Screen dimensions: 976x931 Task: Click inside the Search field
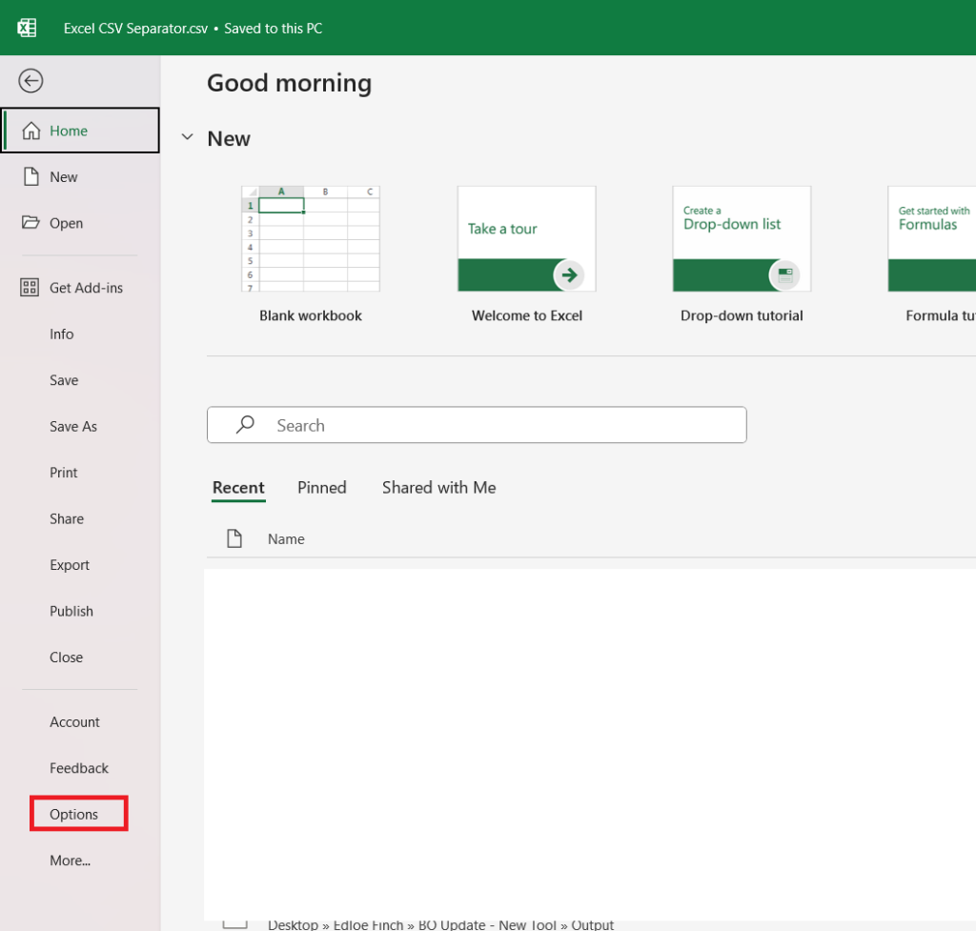coord(496,425)
